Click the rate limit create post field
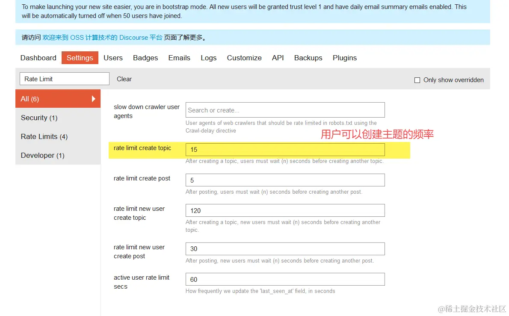Viewport: 509px width, 316px height. (285, 180)
